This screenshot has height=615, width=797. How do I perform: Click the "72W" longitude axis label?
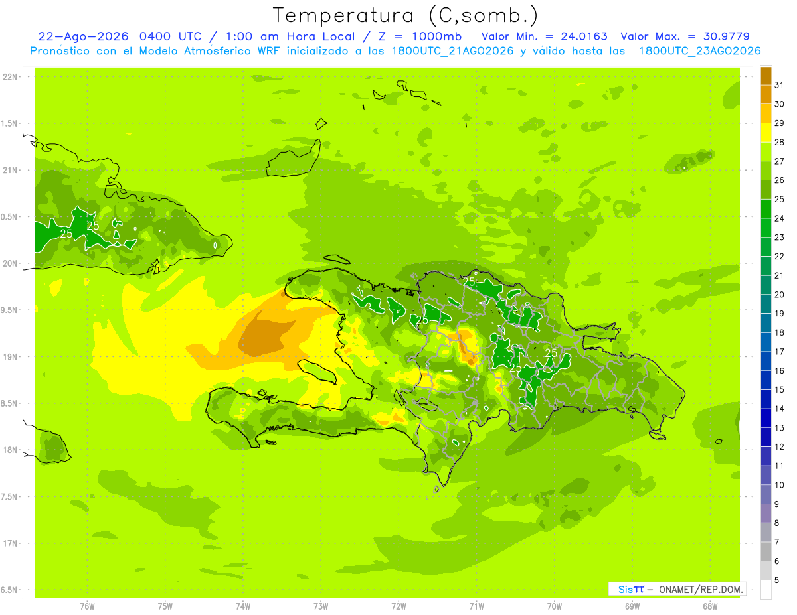point(398,606)
